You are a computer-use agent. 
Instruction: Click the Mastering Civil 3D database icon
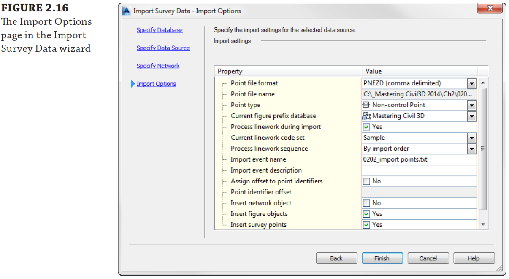pos(366,116)
